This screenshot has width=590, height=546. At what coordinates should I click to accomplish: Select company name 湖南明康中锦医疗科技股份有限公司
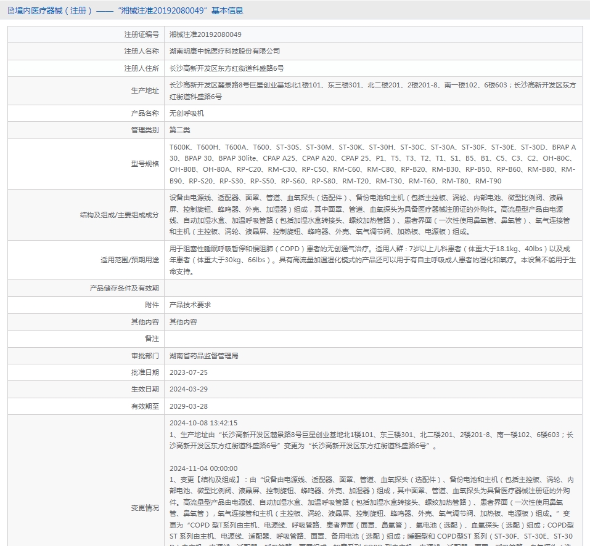224,51
